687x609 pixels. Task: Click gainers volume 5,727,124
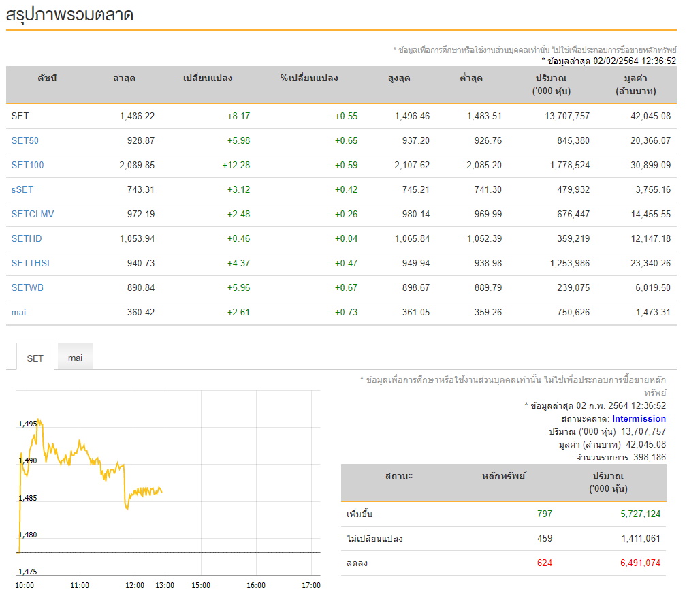pos(640,514)
